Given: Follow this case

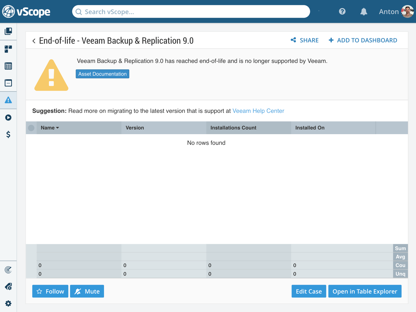Looking at the screenshot, I should coord(50,291).
